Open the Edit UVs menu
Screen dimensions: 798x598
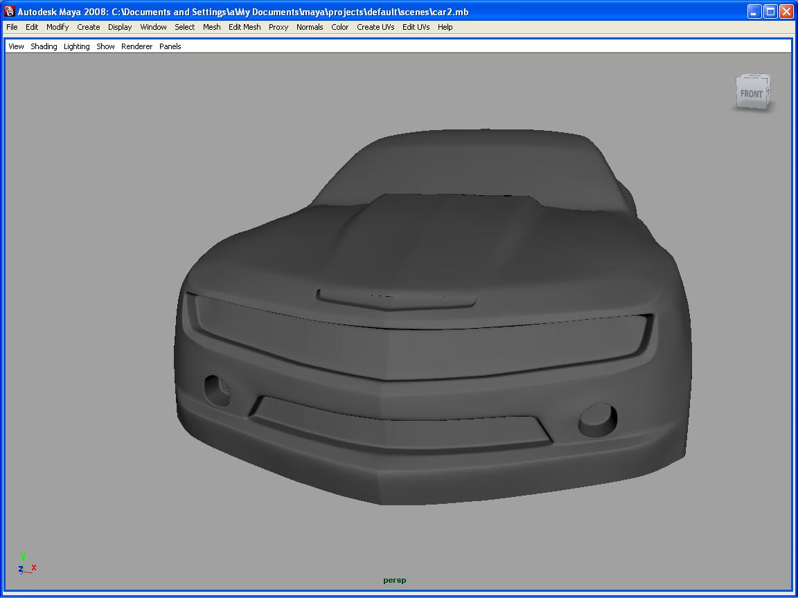click(x=416, y=27)
